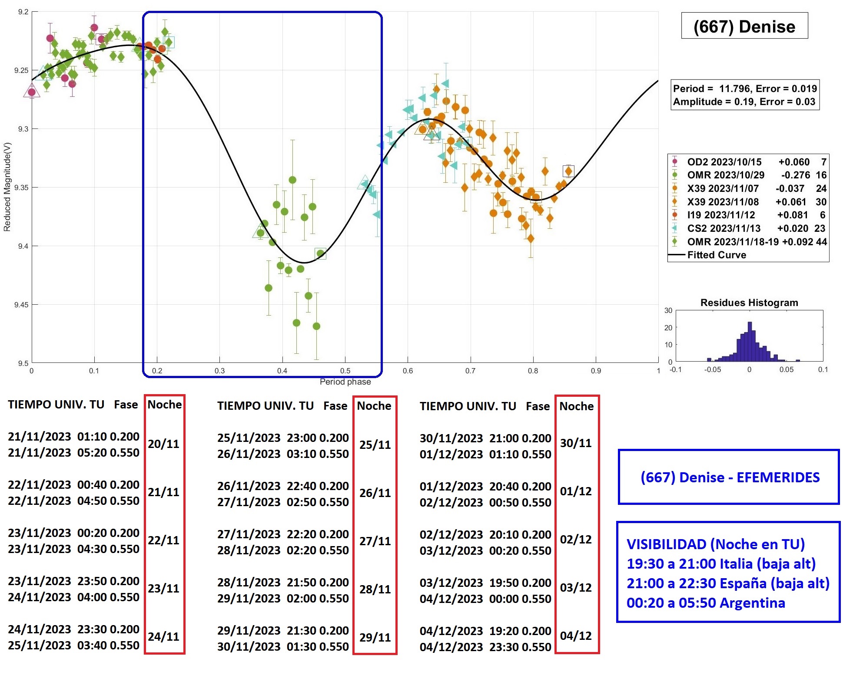Click row '23/11/2023 23:50 0.200'
This screenshot has height=675, width=853.
click(73, 581)
